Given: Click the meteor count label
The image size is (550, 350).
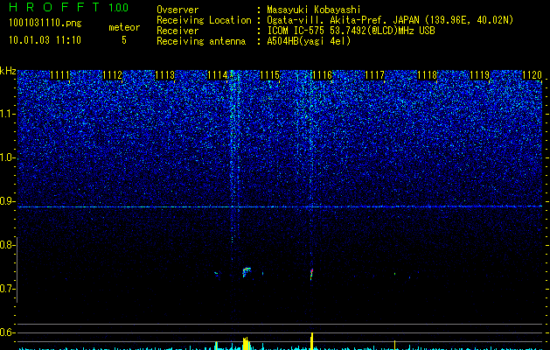Looking at the screenshot, I should coord(124,27).
